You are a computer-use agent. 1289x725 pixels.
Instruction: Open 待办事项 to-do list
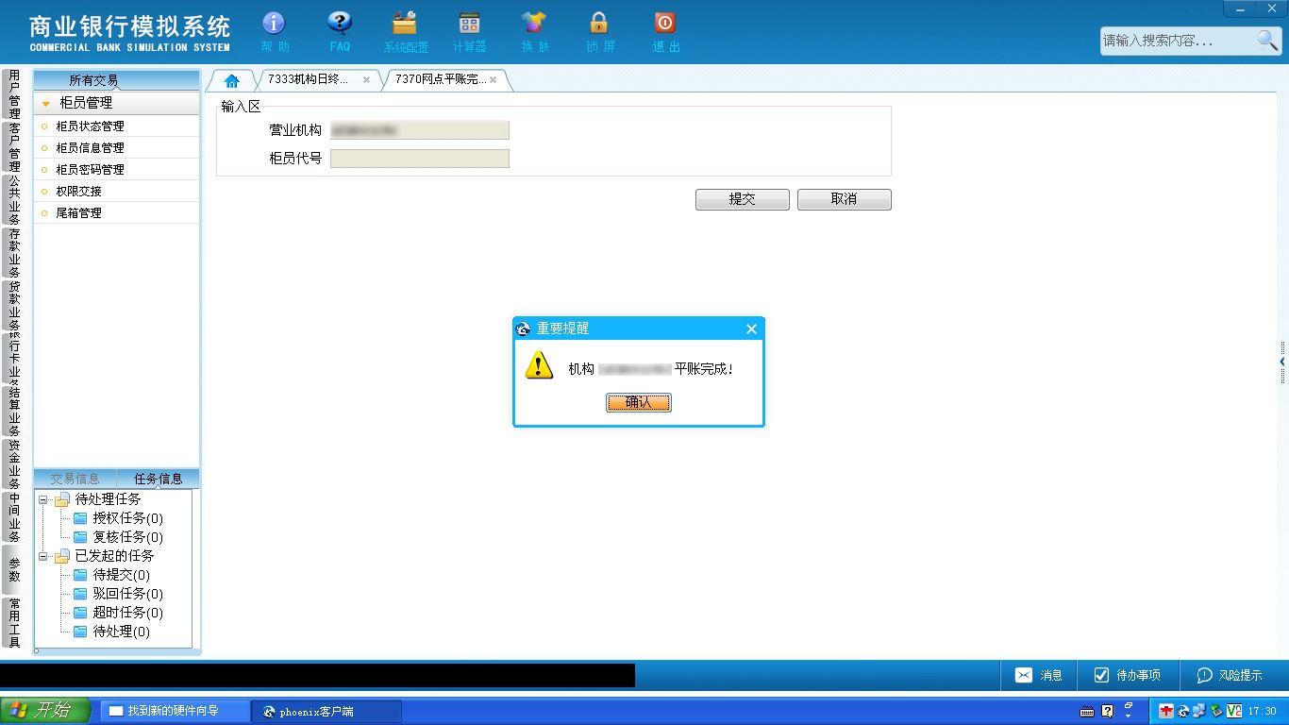1127,675
